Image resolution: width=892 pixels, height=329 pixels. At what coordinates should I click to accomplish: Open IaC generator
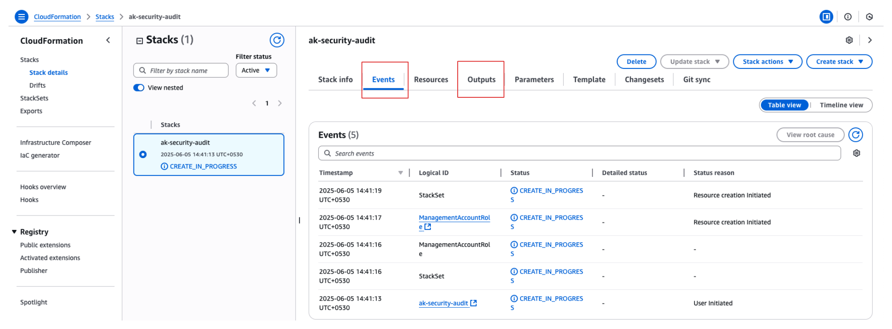(x=40, y=155)
